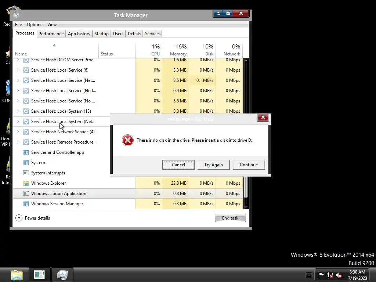Open the File menu in Task Manager

(x=18, y=25)
